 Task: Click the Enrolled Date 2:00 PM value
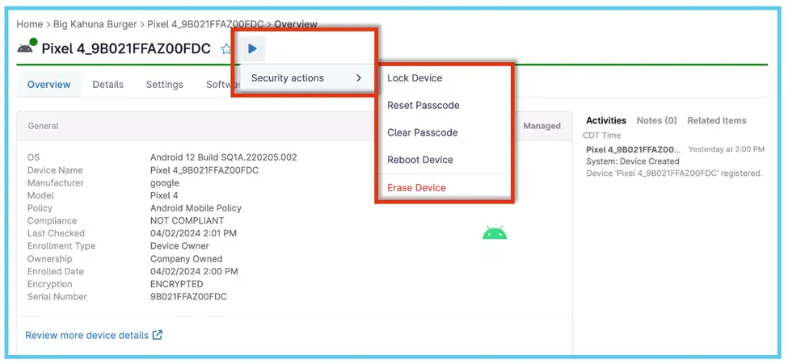point(194,272)
